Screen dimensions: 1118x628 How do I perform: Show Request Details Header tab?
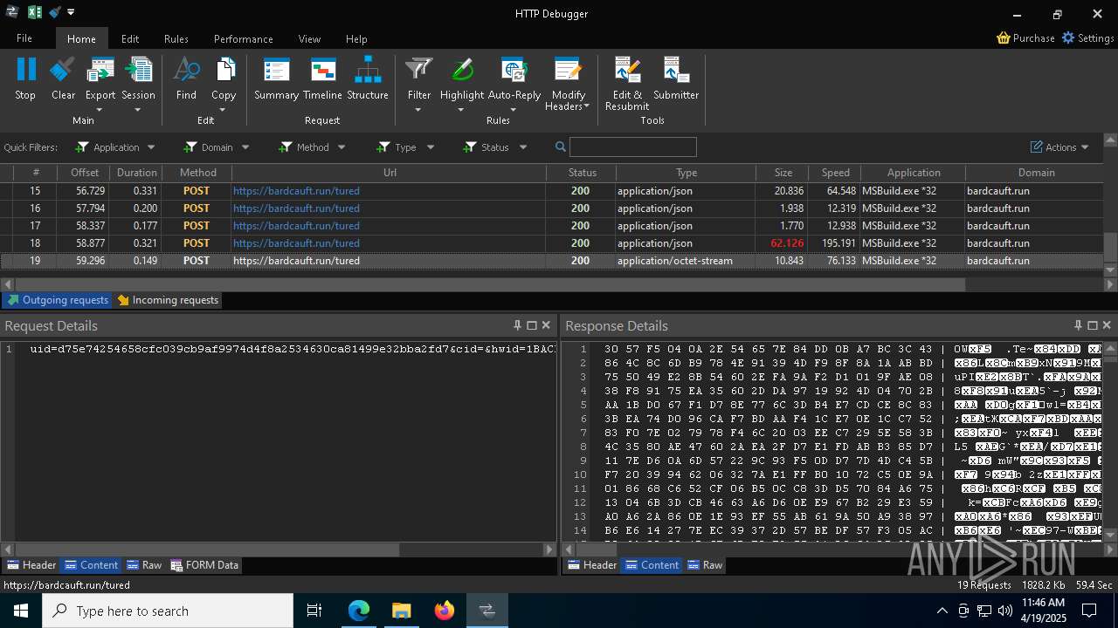click(x=31, y=565)
